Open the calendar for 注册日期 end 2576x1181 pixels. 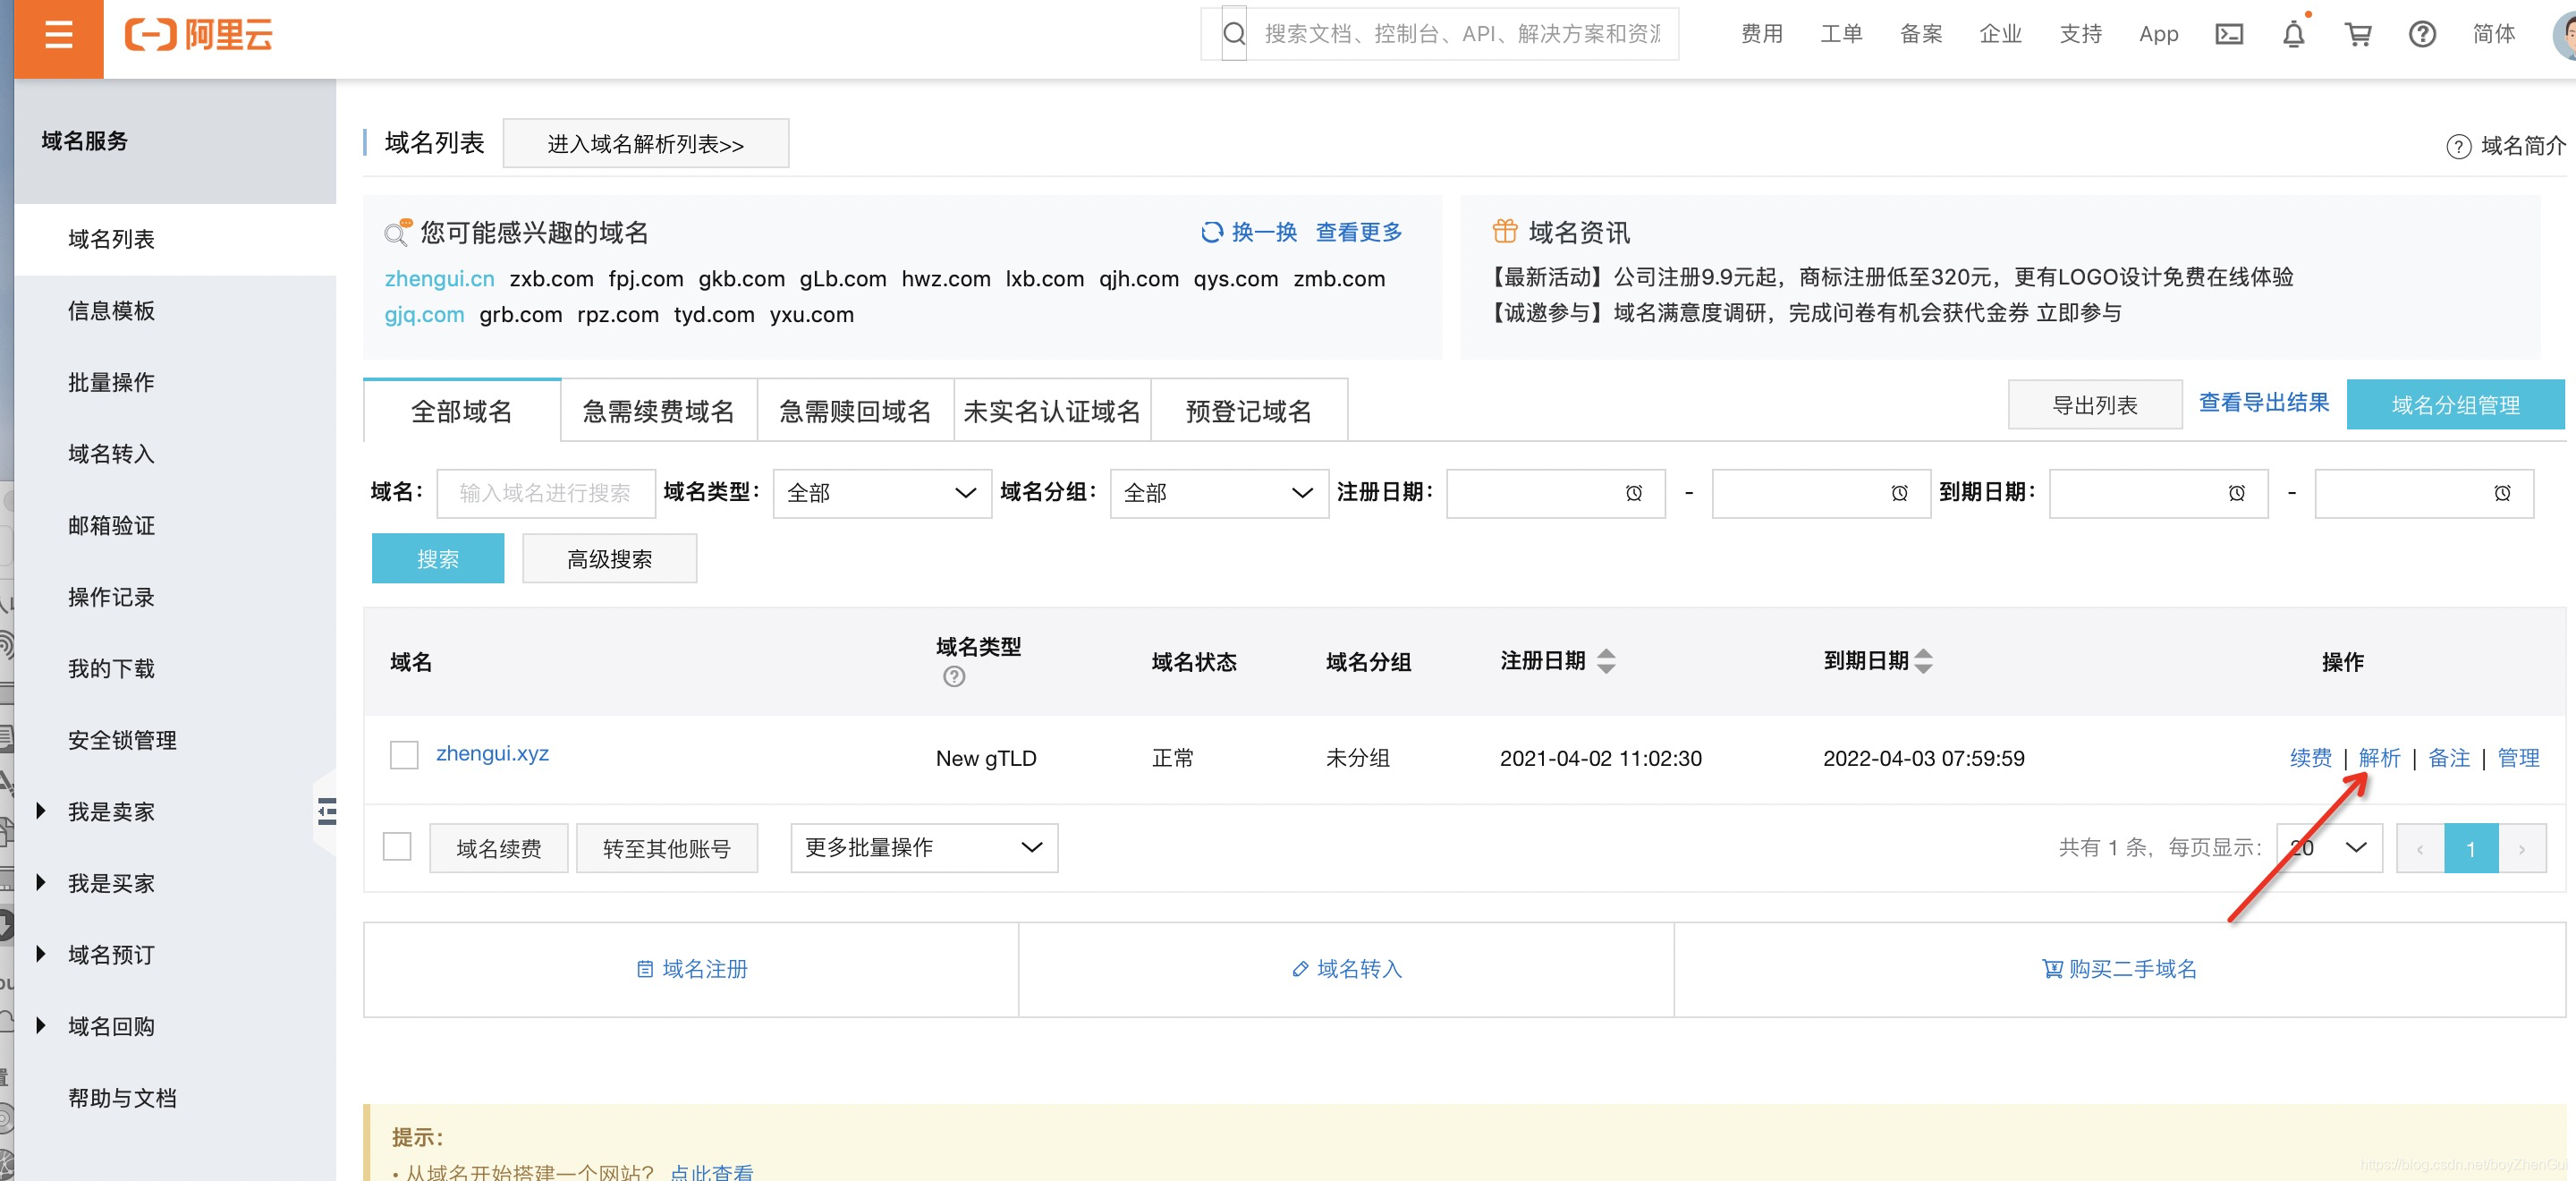[1899, 493]
